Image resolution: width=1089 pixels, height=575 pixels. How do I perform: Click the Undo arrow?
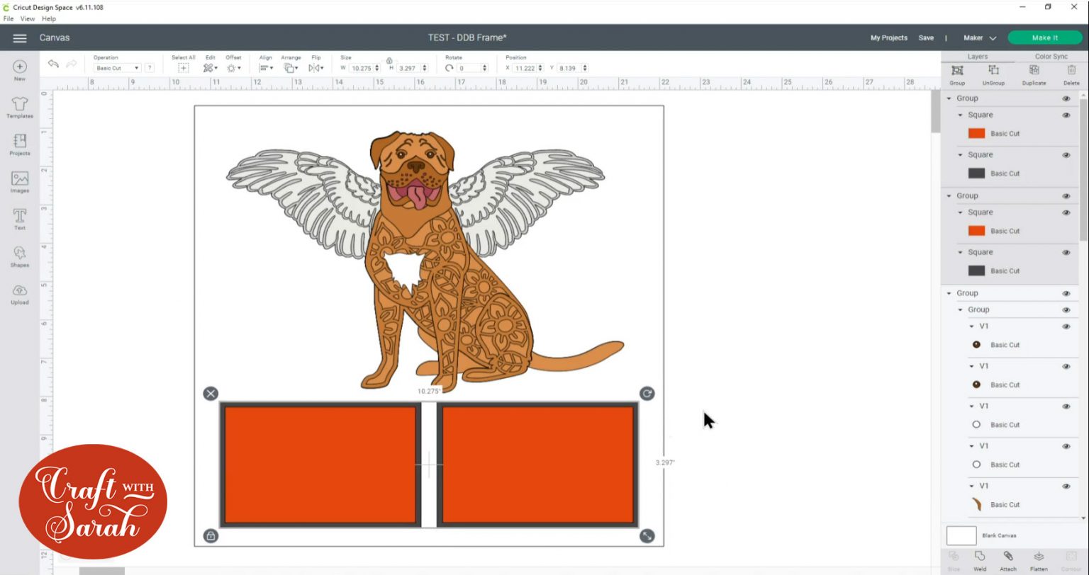pos(53,64)
